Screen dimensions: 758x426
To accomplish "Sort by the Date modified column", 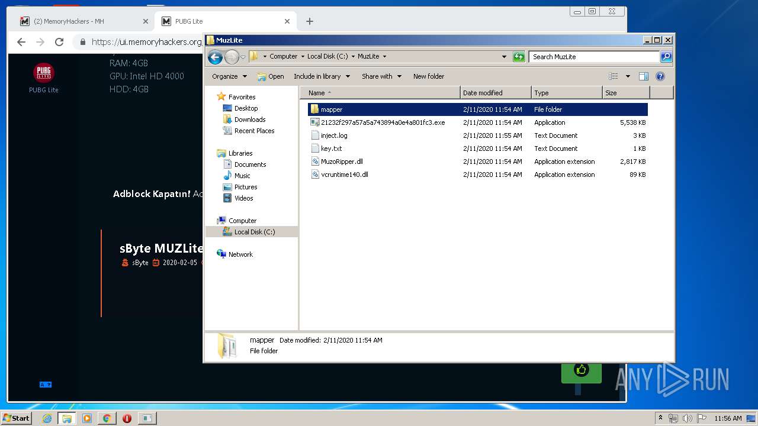I will coord(496,93).
